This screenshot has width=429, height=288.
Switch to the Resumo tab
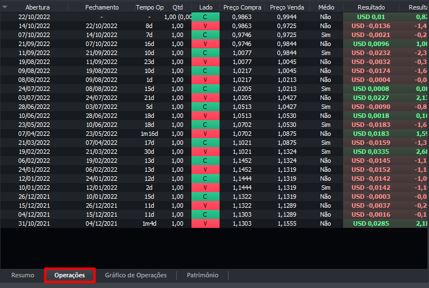pos(22,275)
